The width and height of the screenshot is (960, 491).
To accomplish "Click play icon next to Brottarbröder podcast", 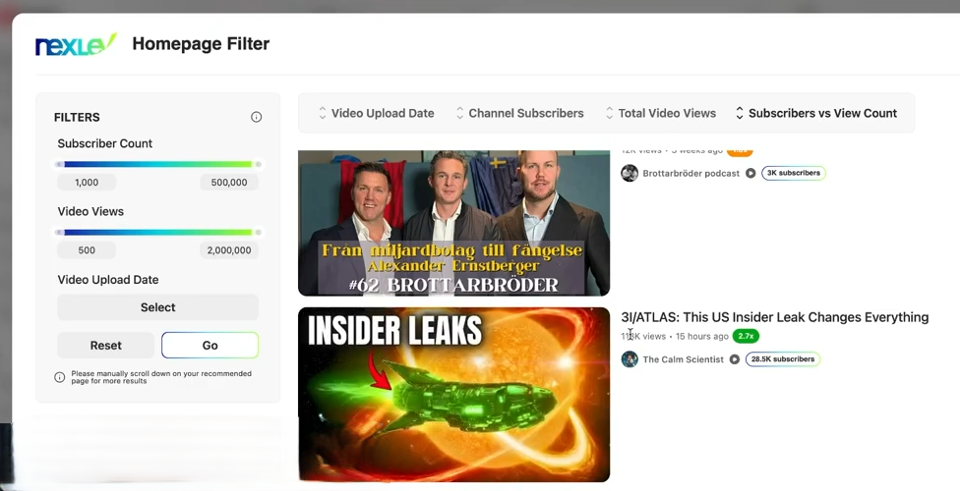I will click(750, 173).
